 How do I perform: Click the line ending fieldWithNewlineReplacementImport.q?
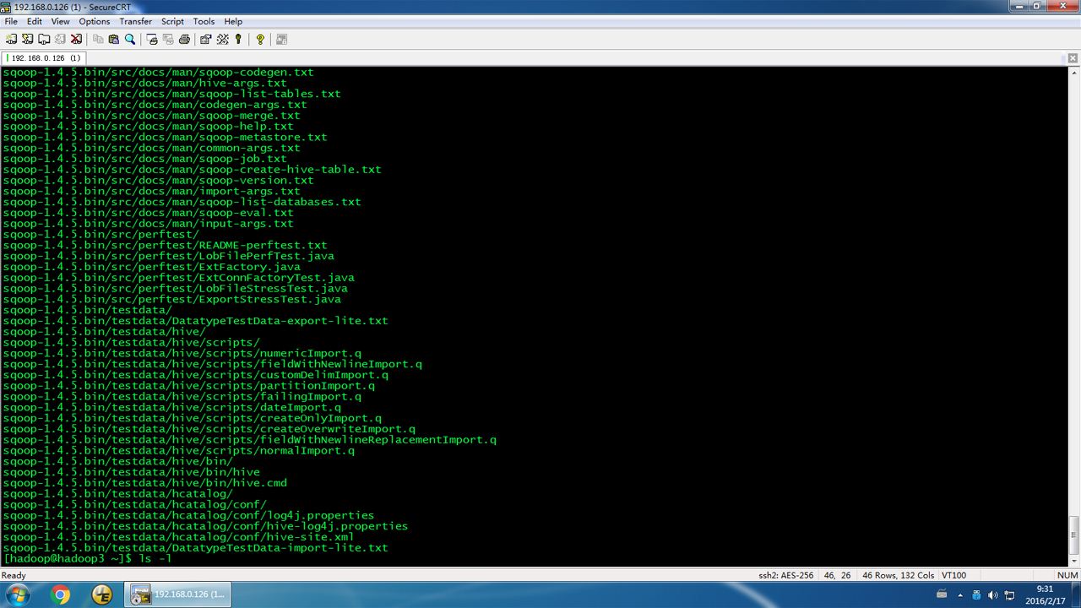click(249, 440)
